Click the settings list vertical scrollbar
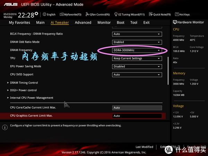Screen dimensions: 208x156 click(168, 68)
